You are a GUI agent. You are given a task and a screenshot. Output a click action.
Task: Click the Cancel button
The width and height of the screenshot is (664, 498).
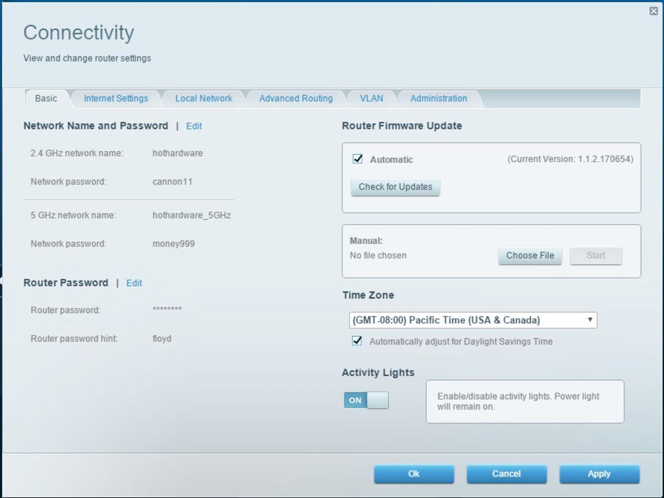coord(507,474)
